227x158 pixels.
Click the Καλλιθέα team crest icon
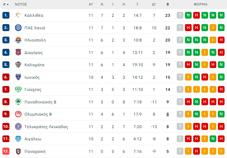pos(19,15)
